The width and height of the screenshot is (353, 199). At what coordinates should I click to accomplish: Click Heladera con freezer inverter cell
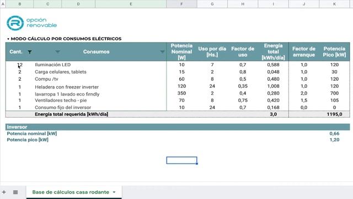tap(67, 87)
